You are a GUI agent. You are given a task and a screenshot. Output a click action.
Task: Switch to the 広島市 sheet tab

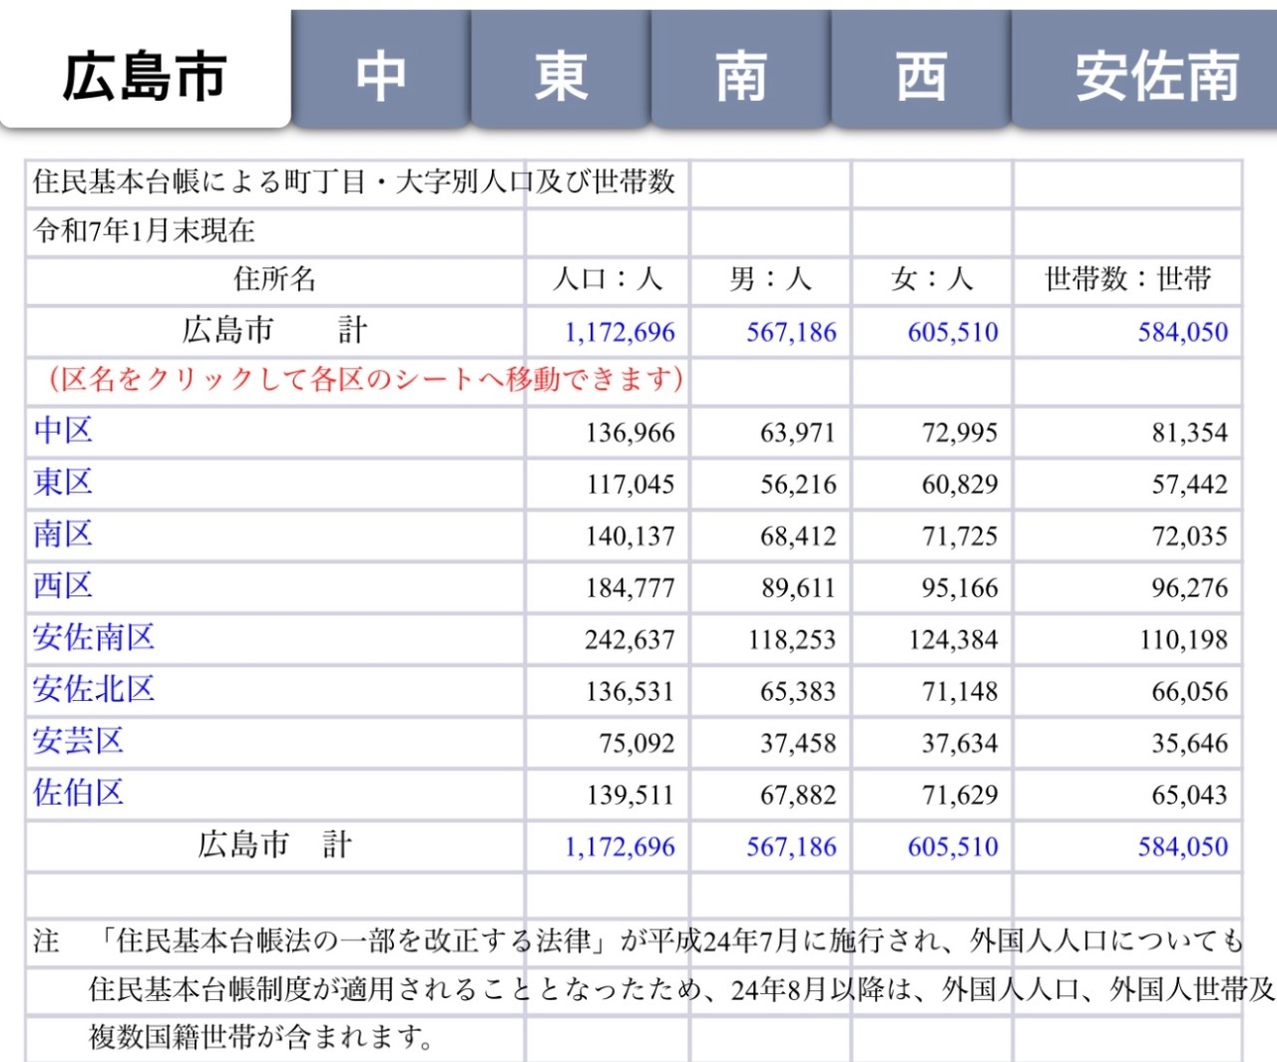[145, 77]
